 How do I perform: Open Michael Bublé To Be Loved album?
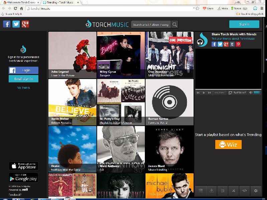(x=170, y=186)
